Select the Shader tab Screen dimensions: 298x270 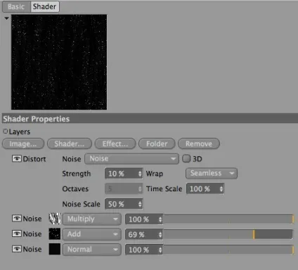click(45, 7)
